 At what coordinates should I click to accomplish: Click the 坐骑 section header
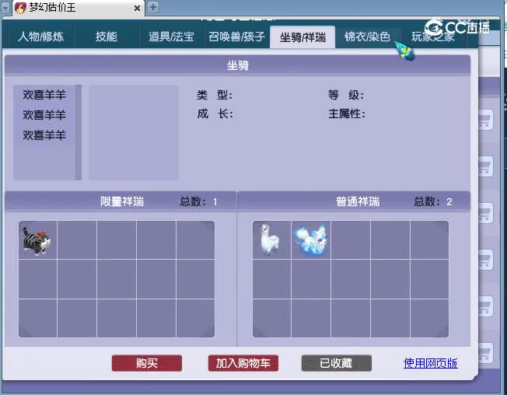237,65
